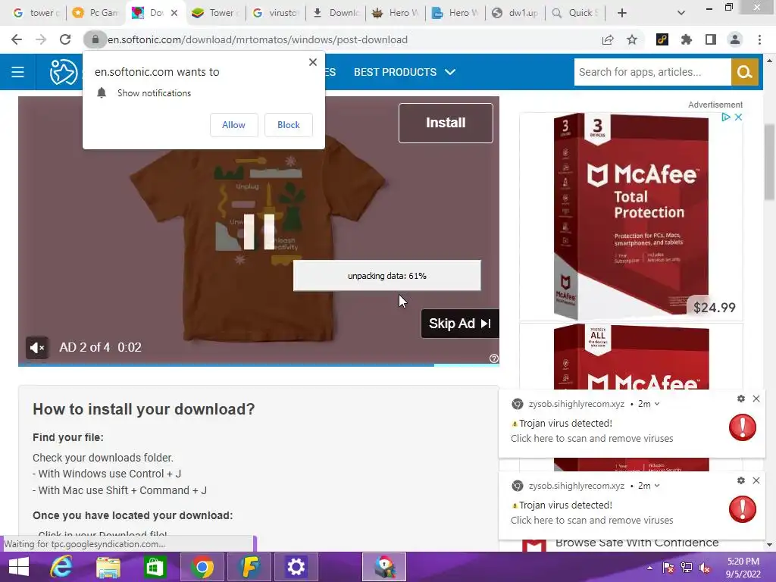Switch to the 'Downlc' tab
776x582 pixels.
(x=336, y=13)
